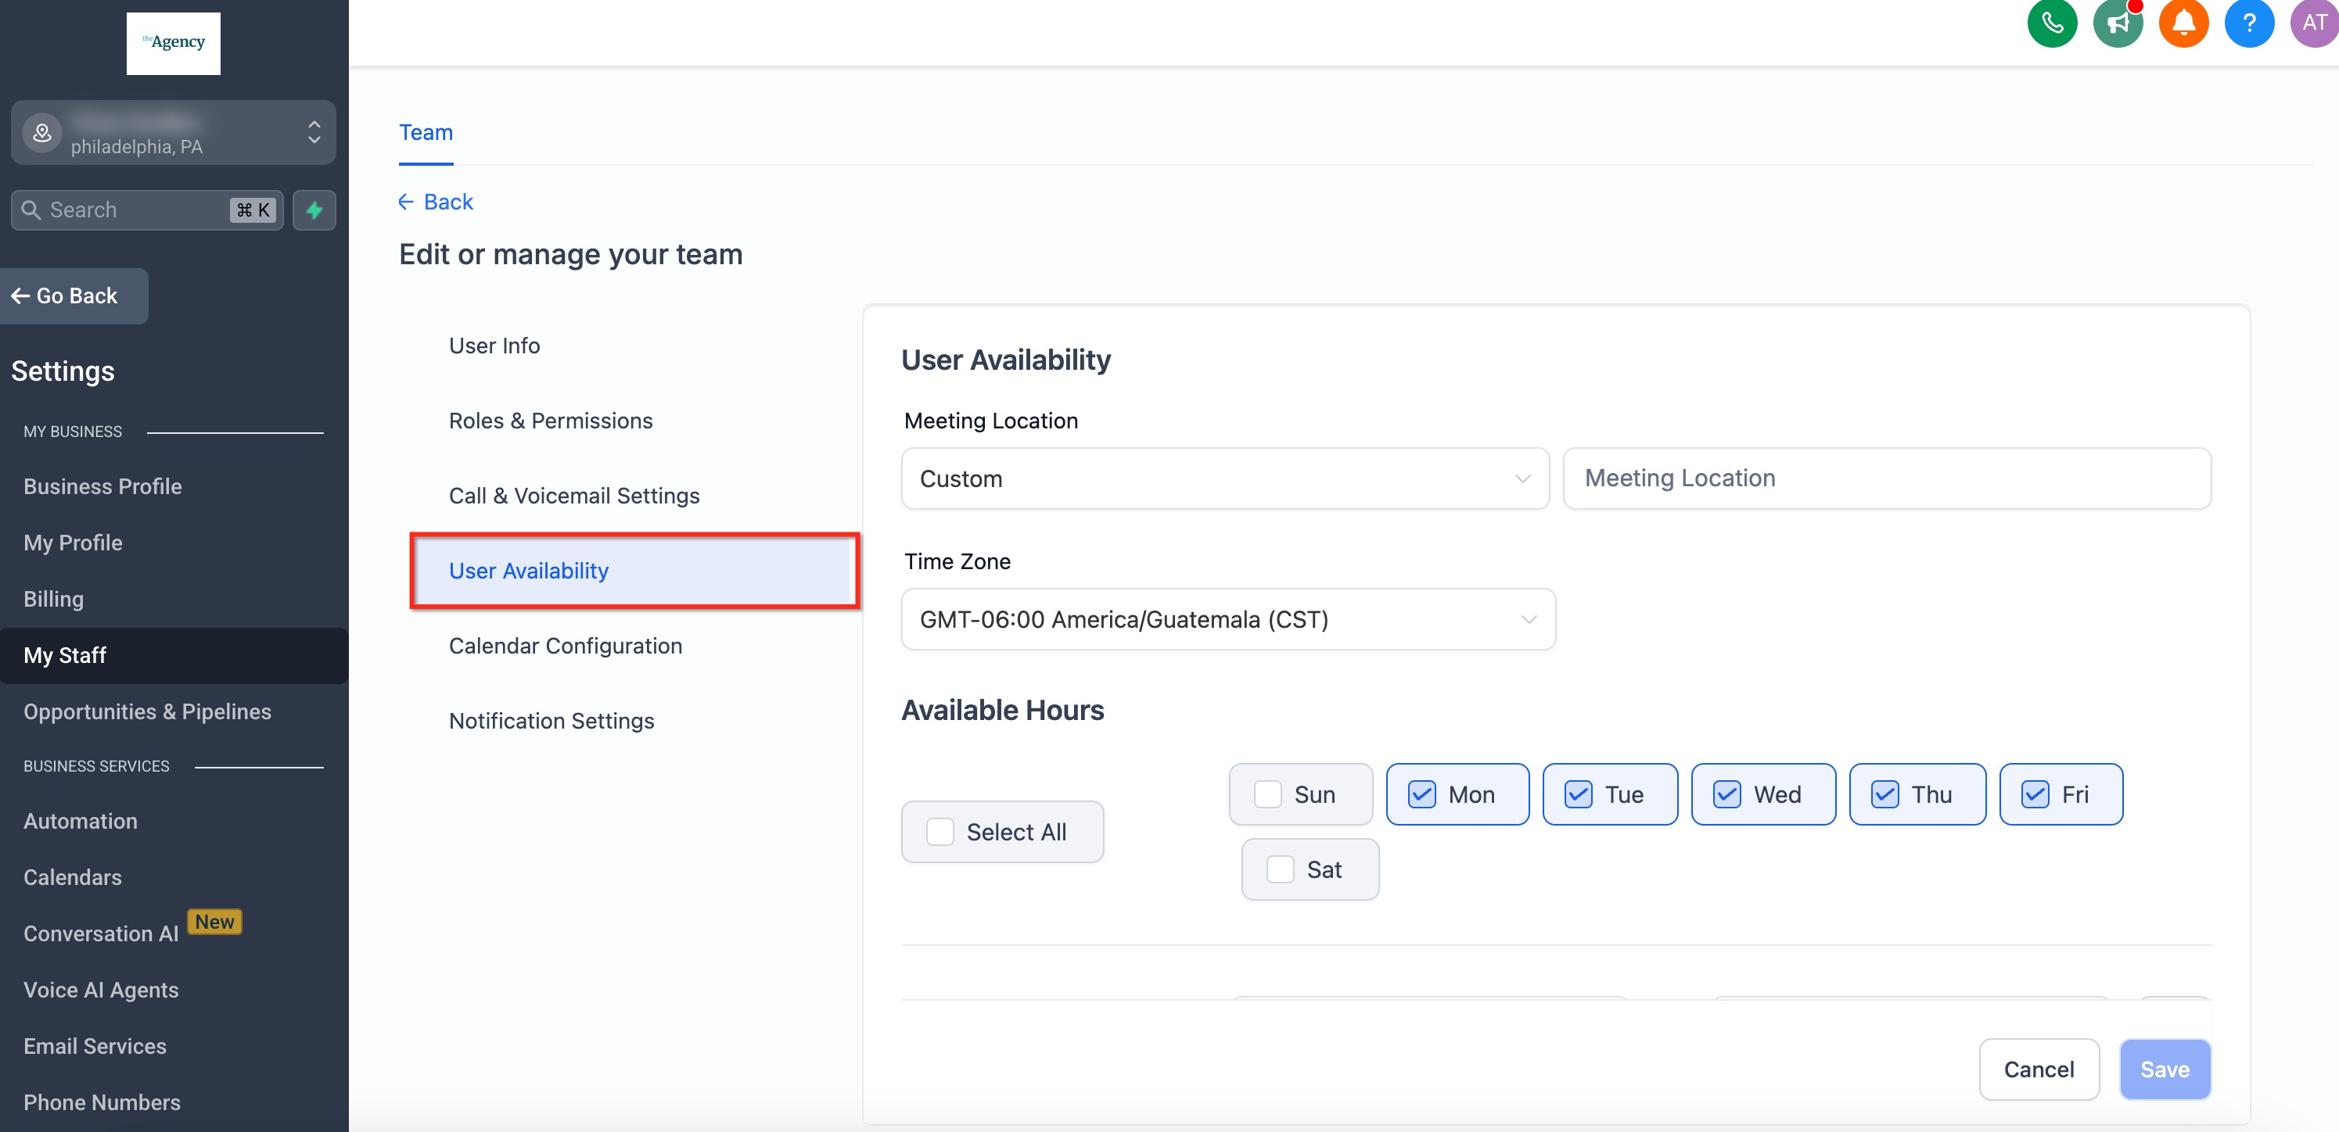The width and height of the screenshot is (2339, 1132).
Task: Open the Time Zone dropdown
Action: (x=1227, y=619)
